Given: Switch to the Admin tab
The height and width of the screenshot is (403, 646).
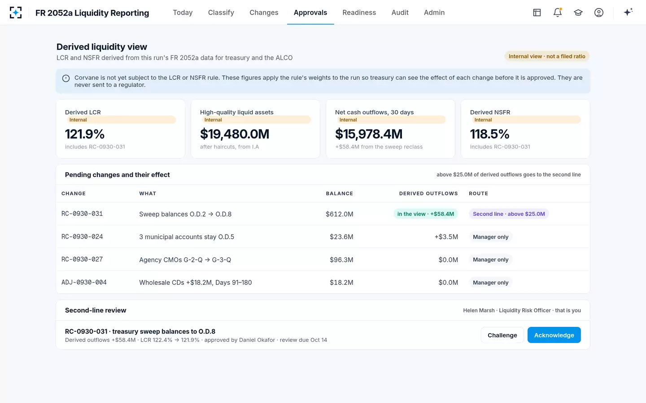Looking at the screenshot, I should point(434,13).
